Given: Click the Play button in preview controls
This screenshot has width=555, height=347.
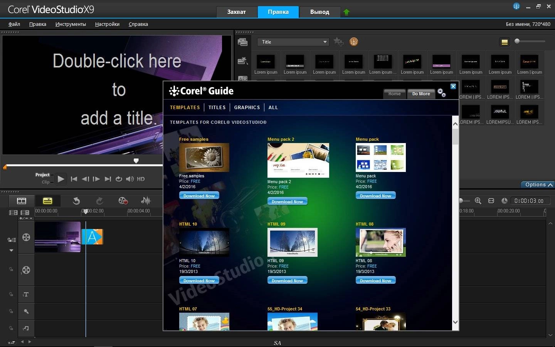Looking at the screenshot, I should point(61,179).
